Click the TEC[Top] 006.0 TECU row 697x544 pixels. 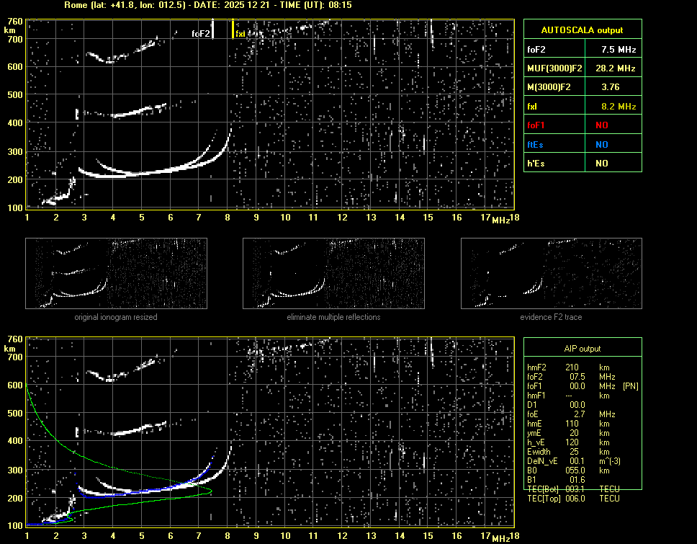click(574, 499)
